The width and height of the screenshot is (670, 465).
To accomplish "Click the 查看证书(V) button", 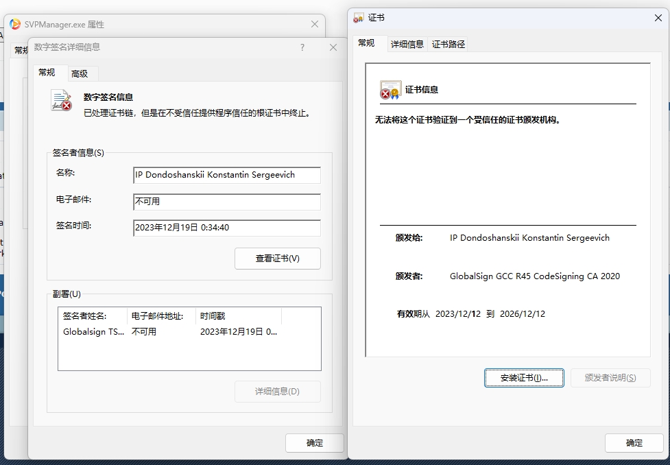I will click(x=278, y=259).
